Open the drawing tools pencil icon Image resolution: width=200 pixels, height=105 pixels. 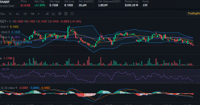coord(47,14)
